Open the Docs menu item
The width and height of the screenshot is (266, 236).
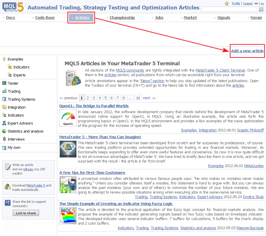[x=10, y=18]
